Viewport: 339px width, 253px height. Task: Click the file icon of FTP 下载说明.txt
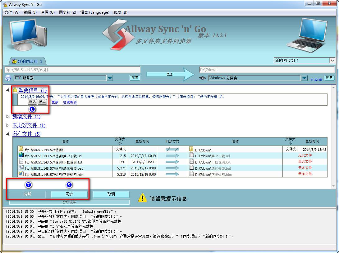[21, 161]
